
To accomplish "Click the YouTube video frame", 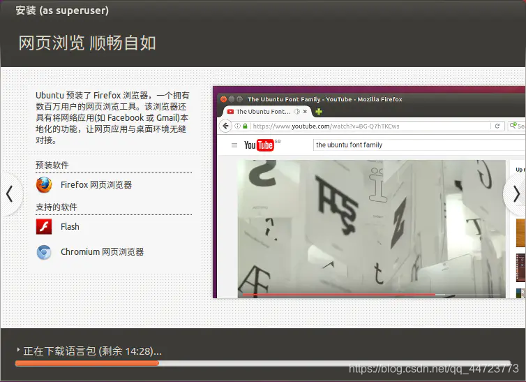I will coord(371,229).
